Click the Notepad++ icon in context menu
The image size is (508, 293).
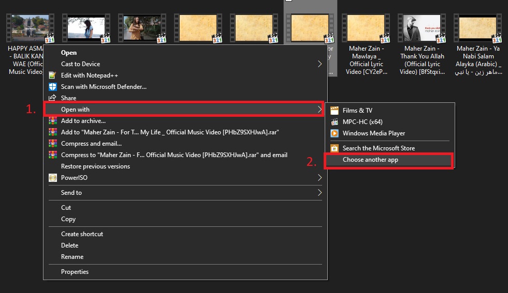coord(52,75)
